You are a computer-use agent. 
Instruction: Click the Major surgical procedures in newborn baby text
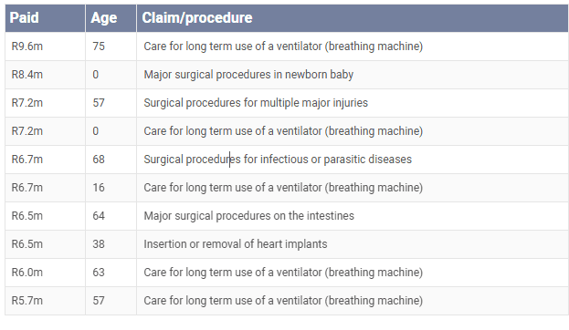point(248,75)
